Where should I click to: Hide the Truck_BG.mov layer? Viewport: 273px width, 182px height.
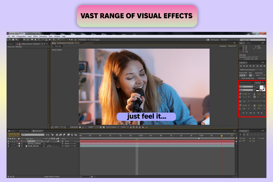(x=8, y=146)
